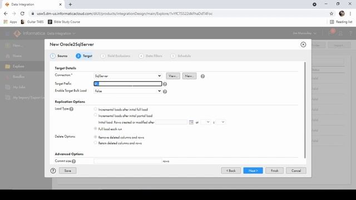This screenshot has height=200, width=356.
Task: Open the minute dropdown for initial load
Action: [220, 122]
